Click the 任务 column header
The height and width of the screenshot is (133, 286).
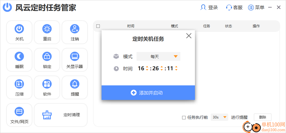[x=207, y=26]
